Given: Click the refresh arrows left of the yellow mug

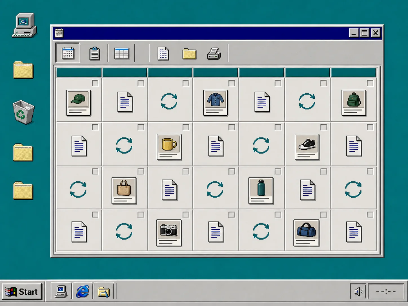Looking at the screenshot, I should coord(124,145).
